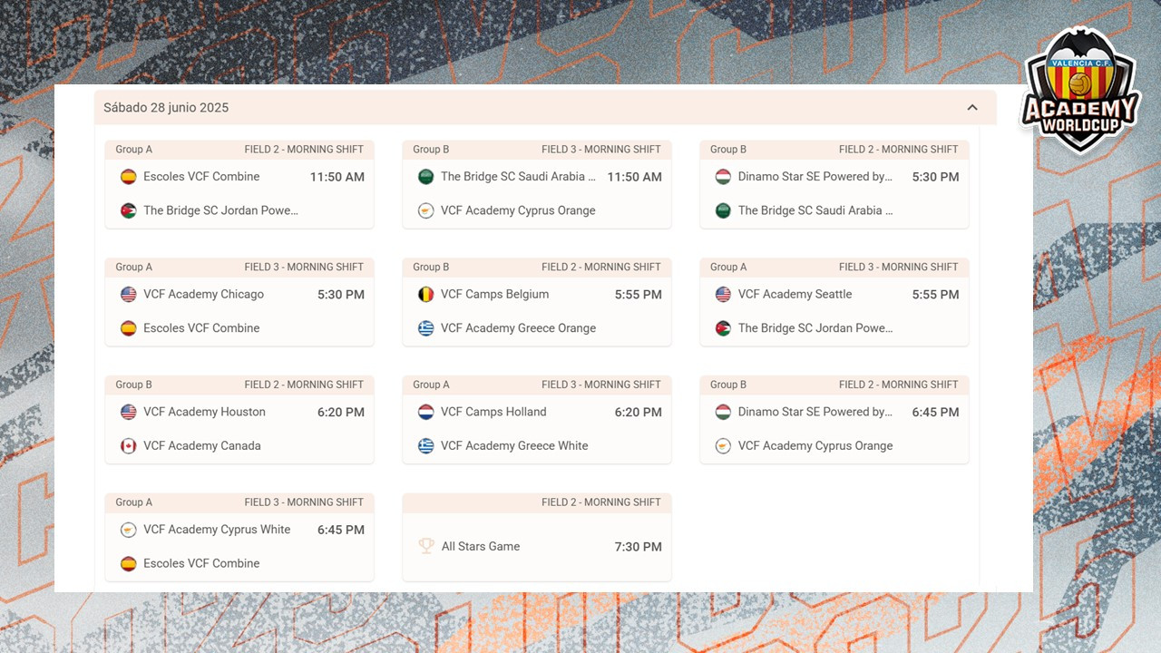Screen dimensions: 1161x653
Task: Click the US flag beside VCF Academy Seattle
Action: pyautogui.click(x=723, y=295)
